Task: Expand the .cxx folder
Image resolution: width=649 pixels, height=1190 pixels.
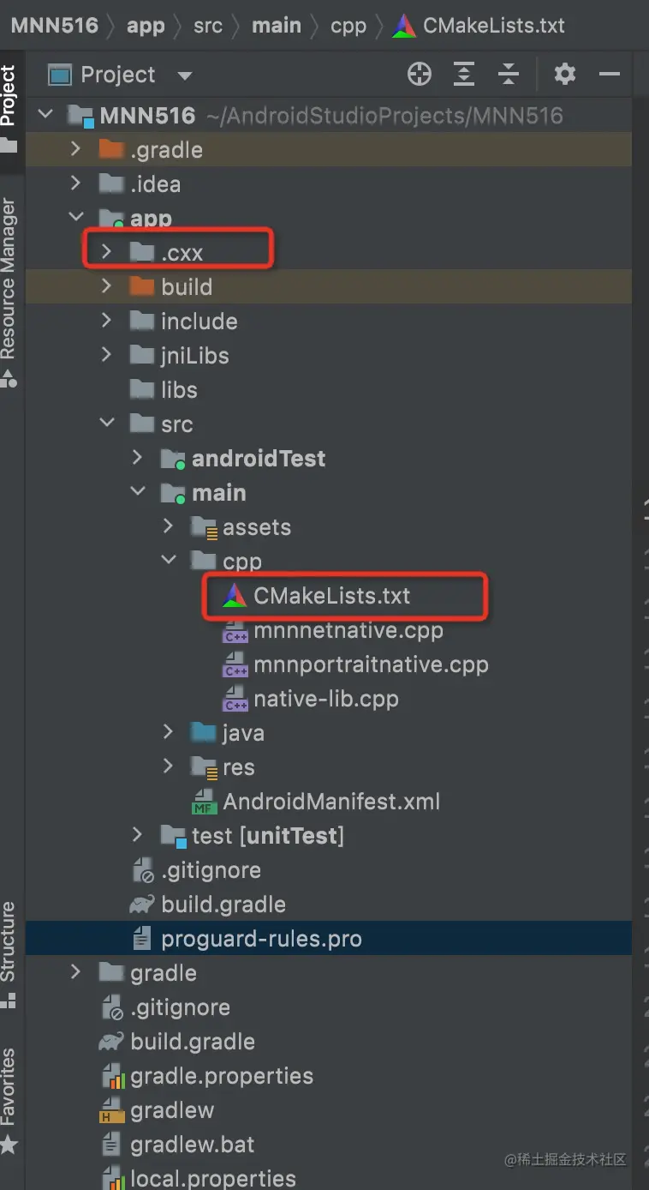Action: [x=106, y=252]
